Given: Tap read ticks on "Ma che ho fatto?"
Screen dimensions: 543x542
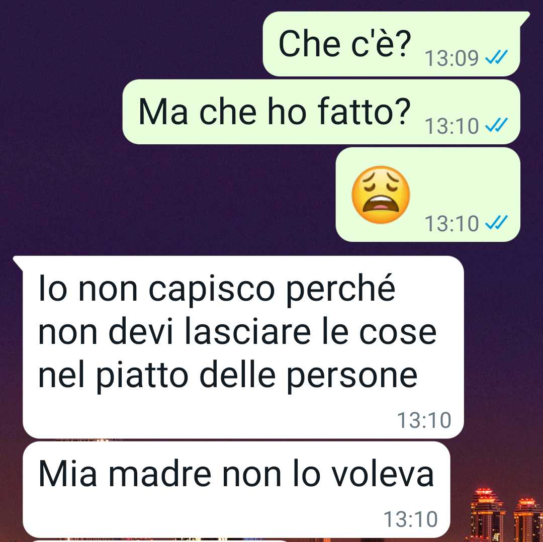Looking at the screenshot, I should click(496, 125).
